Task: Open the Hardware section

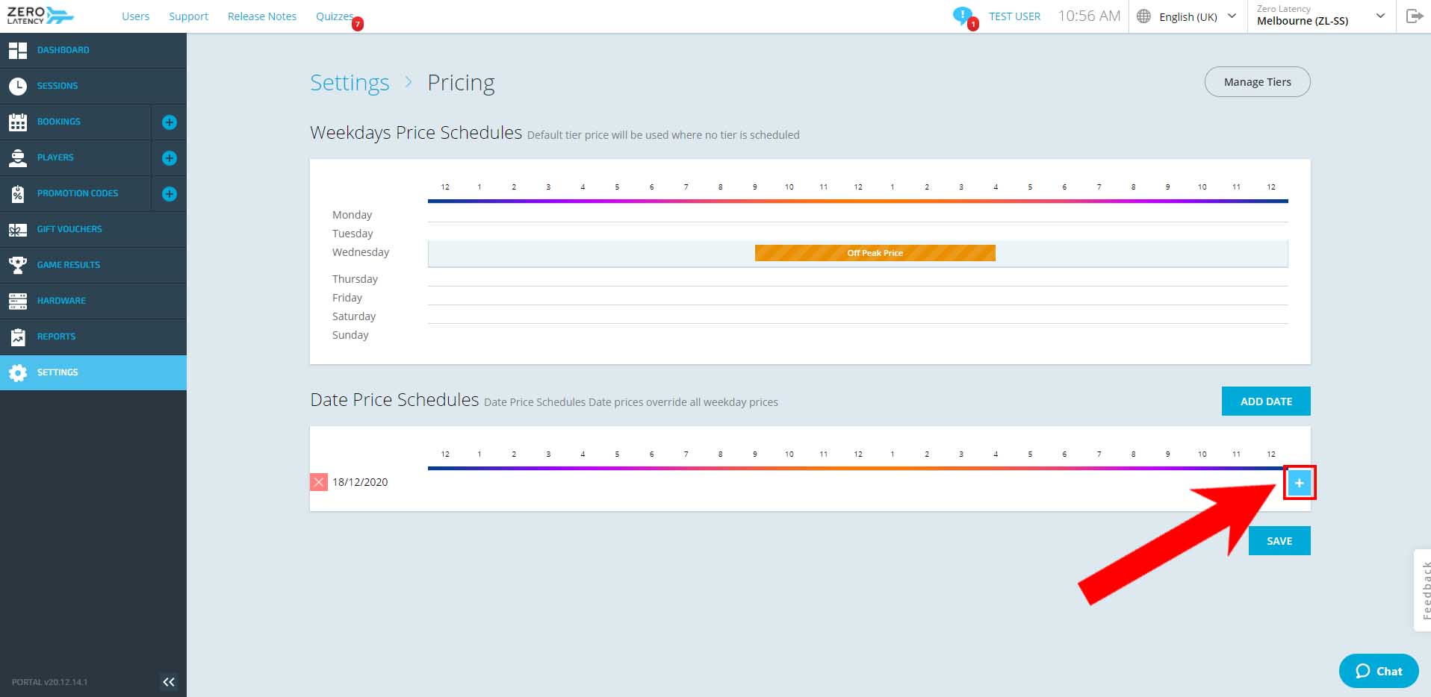Action: 93,301
